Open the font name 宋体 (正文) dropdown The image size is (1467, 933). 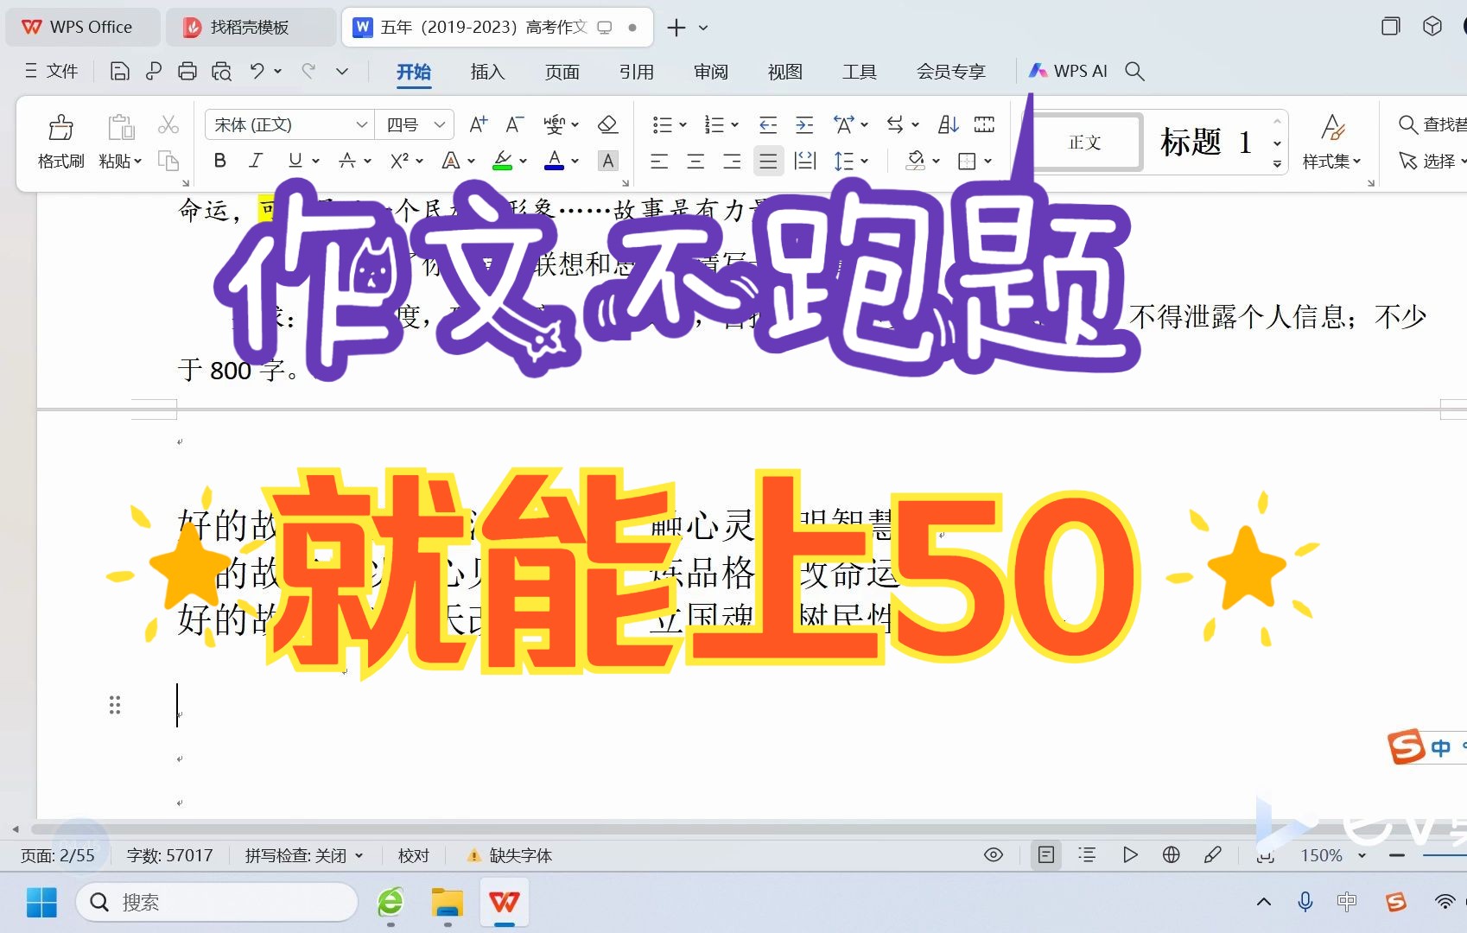click(x=361, y=125)
